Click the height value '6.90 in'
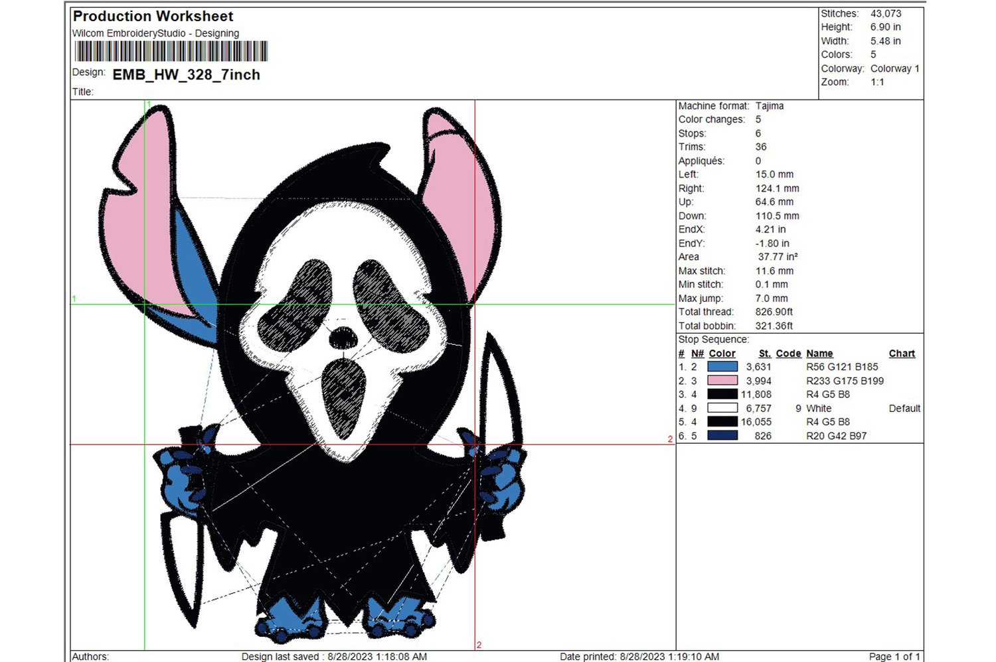The image size is (996, 662). tap(886, 27)
